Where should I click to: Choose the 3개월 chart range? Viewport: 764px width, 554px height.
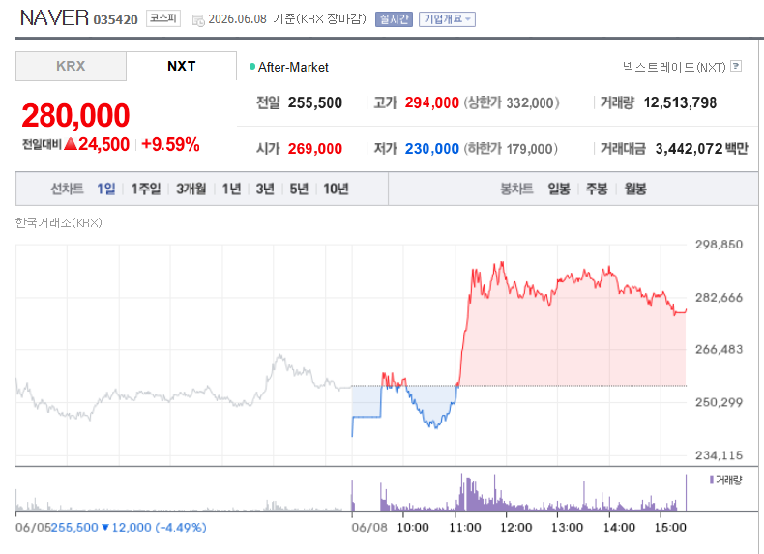coord(191,189)
